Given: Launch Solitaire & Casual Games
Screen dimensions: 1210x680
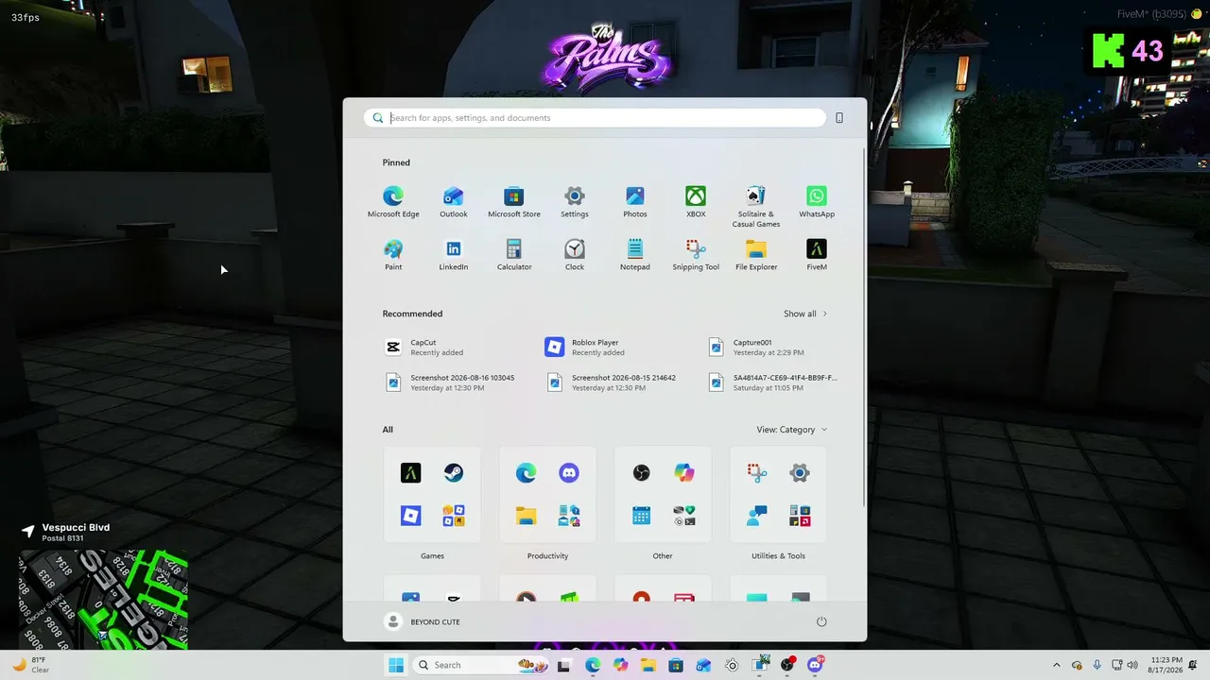Looking at the screenshot, I should click(x=756, y=207).
